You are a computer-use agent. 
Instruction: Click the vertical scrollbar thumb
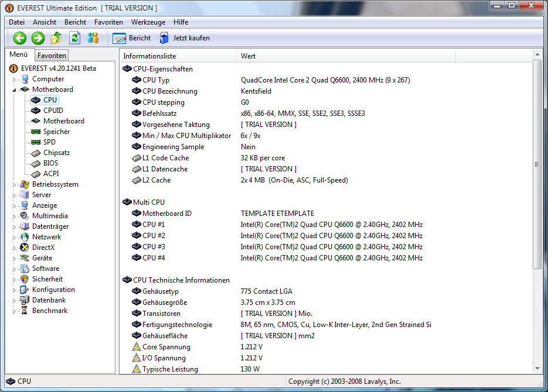pyautogui.click(x=537, y=164)
